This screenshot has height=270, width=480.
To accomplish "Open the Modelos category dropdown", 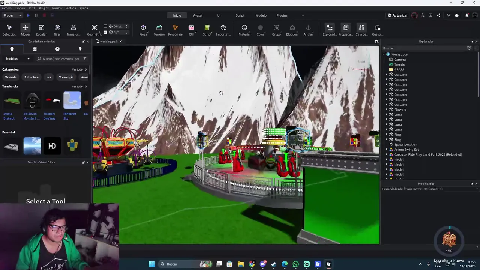I will click(17, 59).
